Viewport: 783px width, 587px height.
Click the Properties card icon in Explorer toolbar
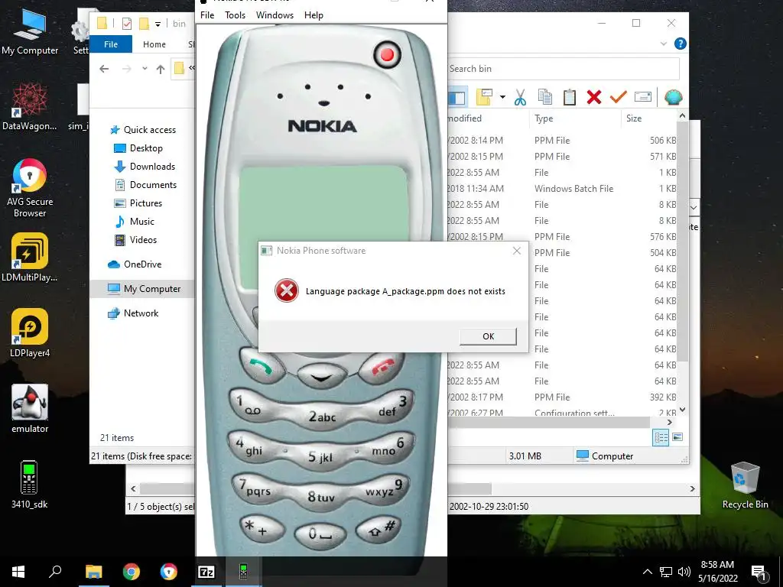(642, 97)
